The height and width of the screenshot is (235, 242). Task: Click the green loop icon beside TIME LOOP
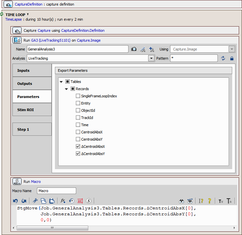[x=2, y=14]
